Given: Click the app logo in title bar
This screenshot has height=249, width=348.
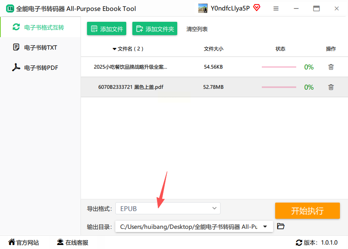Looking at the screenshot, I should pos(10,8).
